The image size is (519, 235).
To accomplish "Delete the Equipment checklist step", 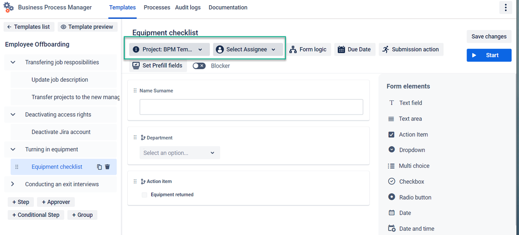I will pos(107,167).
